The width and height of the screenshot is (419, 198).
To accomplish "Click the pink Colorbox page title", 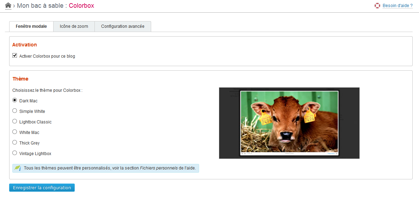I will 81,6.
